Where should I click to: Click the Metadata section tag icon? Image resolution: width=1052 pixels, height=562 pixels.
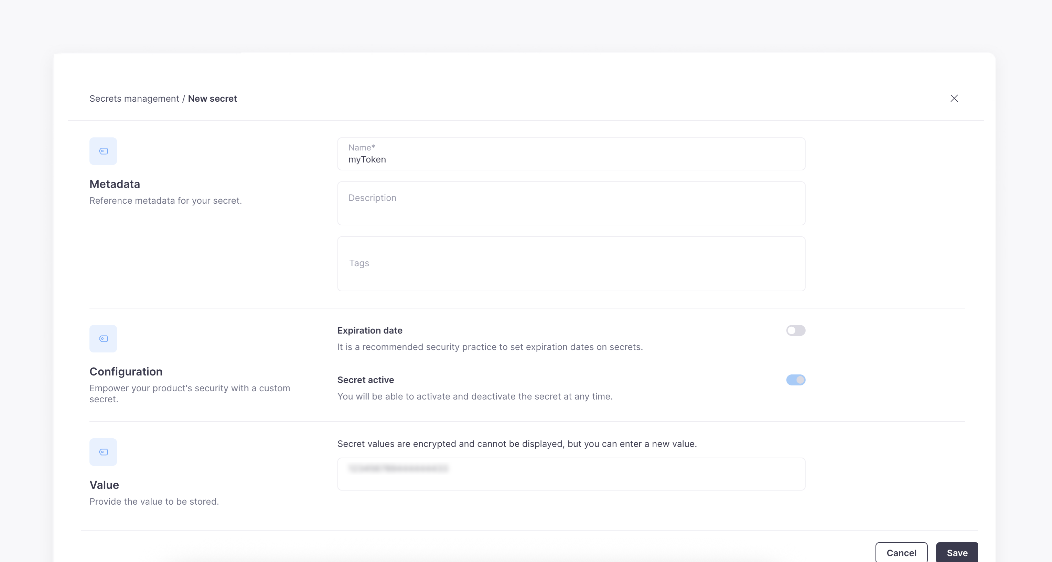tap(103, 151)
